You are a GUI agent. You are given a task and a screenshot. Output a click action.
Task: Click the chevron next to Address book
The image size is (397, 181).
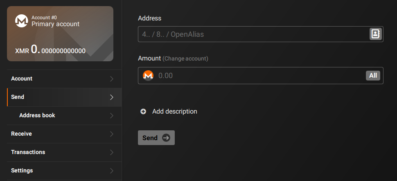click(x=112, y=116)
